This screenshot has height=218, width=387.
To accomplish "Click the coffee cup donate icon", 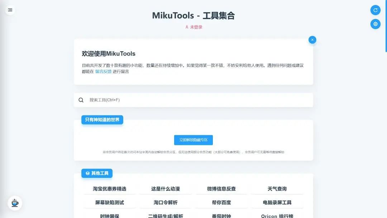I will [15, 203].
